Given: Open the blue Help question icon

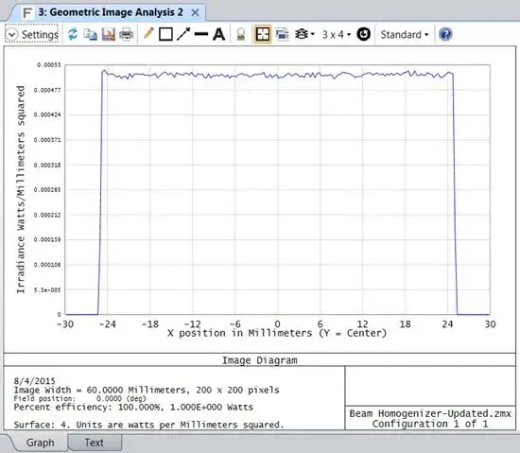Looking at the screenshot, I should (x=445, y=34).
